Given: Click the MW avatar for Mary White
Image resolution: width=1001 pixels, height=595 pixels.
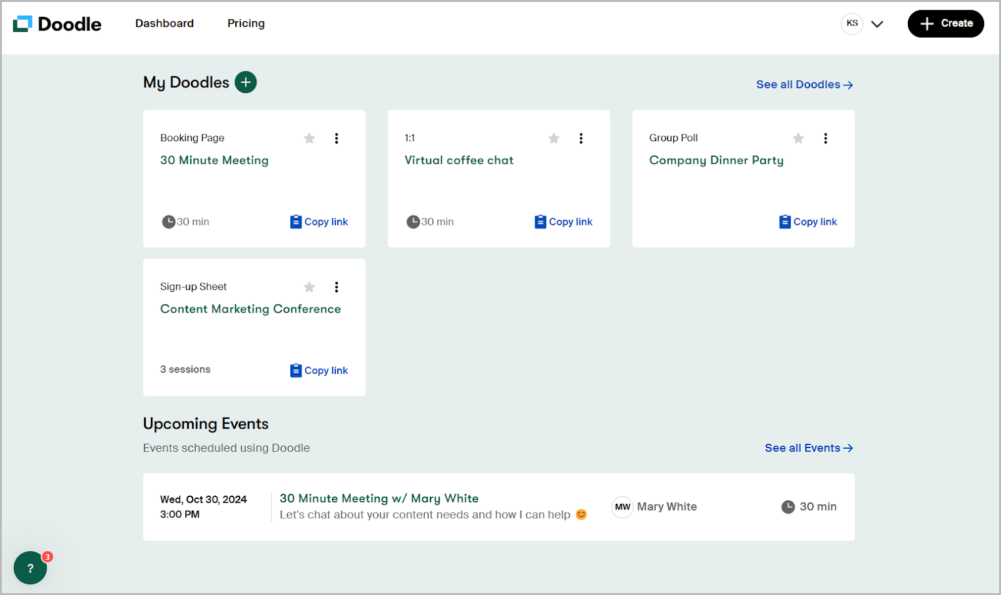Looking at the screenshot, I should tap(622, 507).
